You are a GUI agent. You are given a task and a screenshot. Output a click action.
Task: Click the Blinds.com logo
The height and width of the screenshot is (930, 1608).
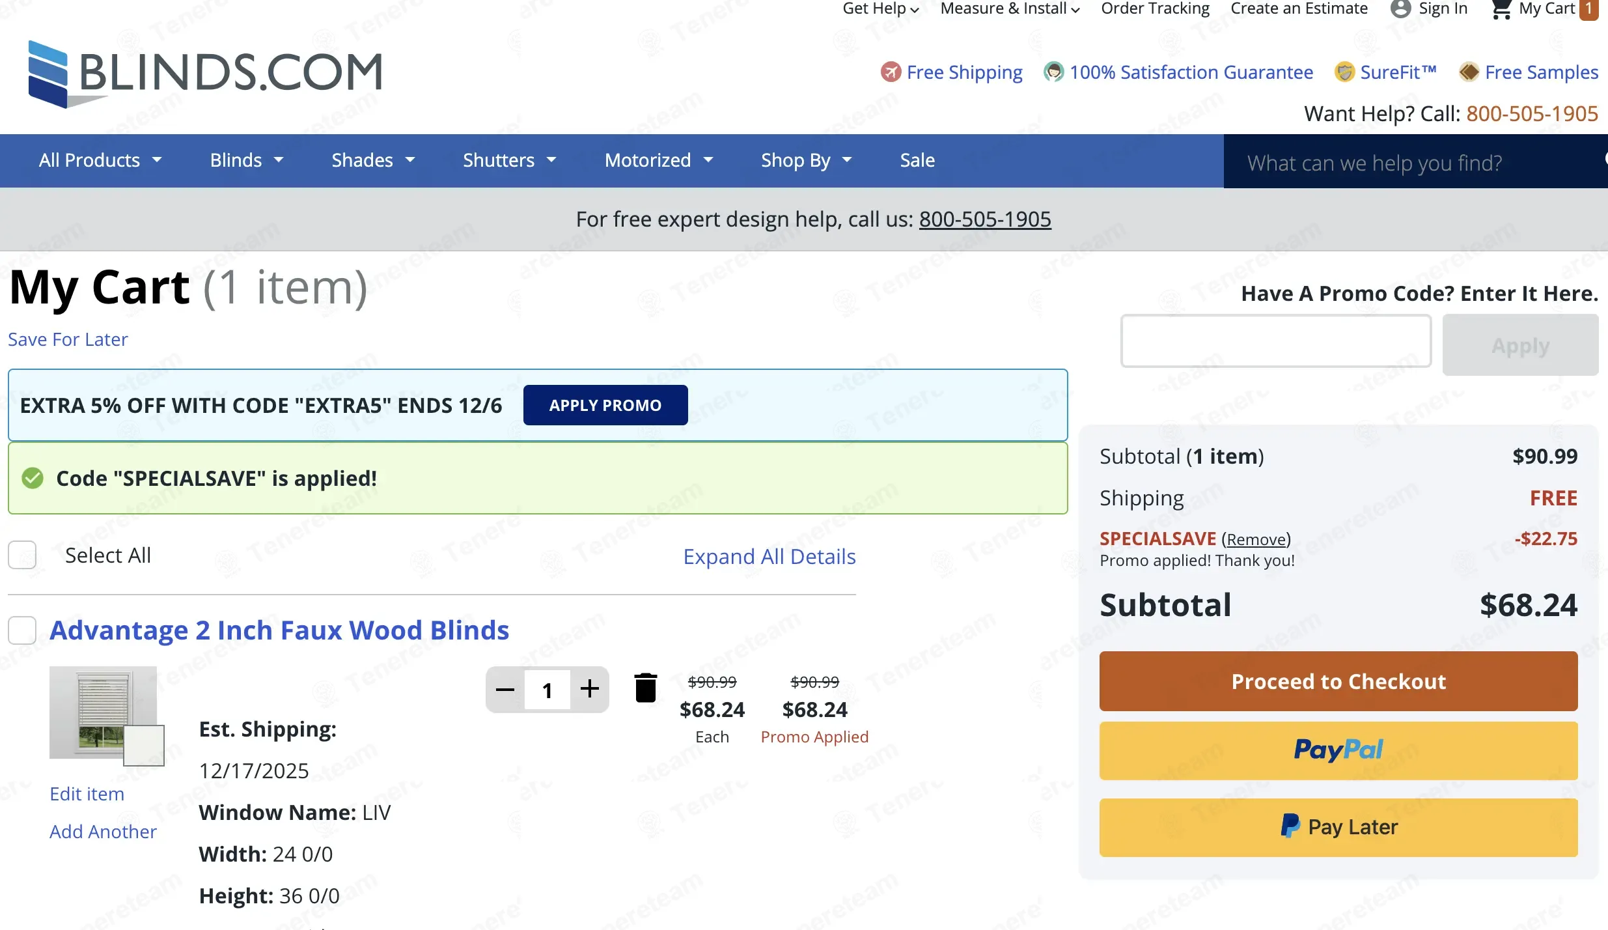click(205, 74)
